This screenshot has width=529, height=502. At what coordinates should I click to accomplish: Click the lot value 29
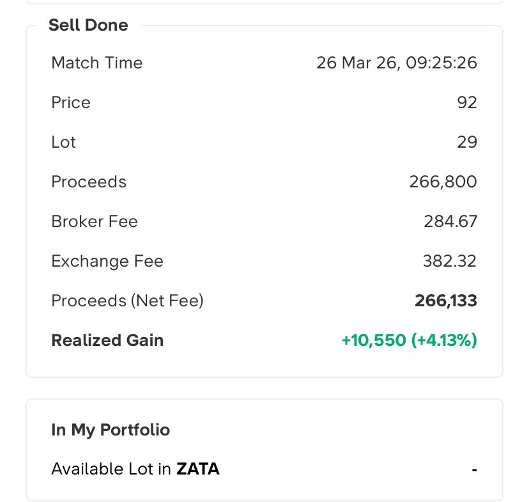[x=467, y=142]
